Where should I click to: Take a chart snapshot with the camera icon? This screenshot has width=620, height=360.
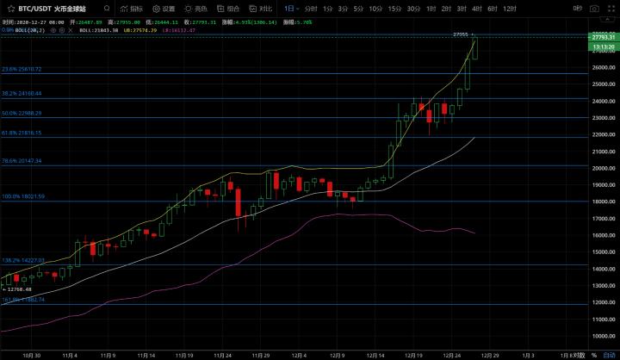pos(594,9)
